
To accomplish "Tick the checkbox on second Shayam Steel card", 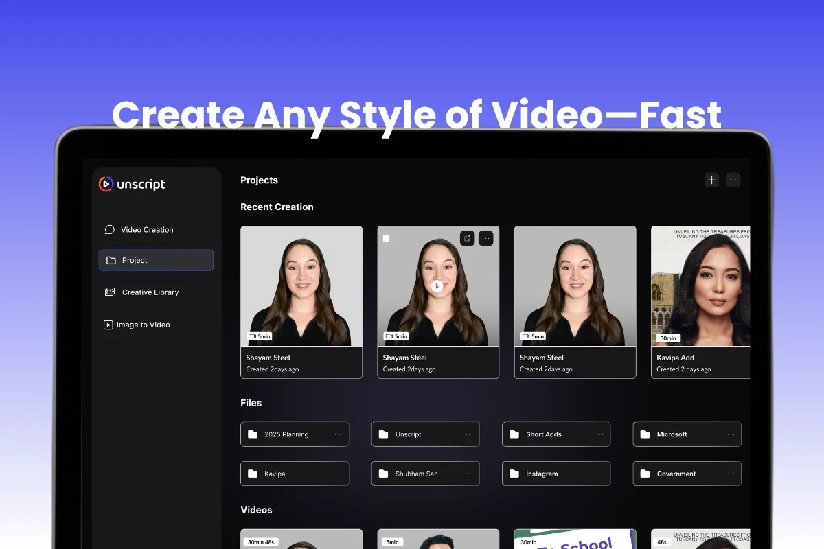I will tap(386, 238).
